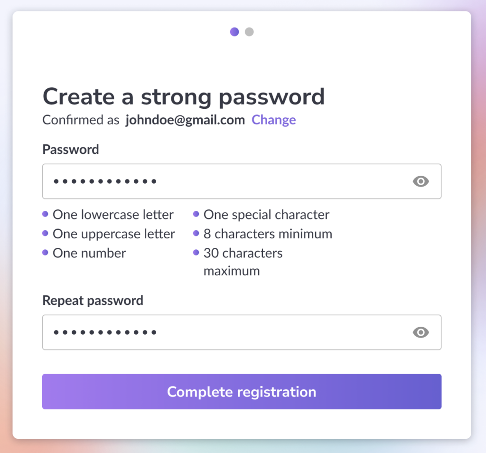Show the Password field contents via eye icon
Image resolution: width=486 pixels, height=453 pixels.
point(421,181)
